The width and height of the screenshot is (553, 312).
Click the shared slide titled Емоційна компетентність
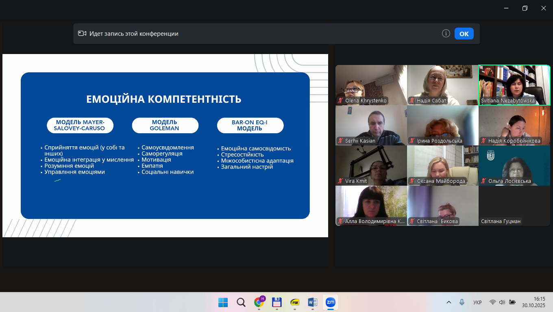(x=165, y=145)
